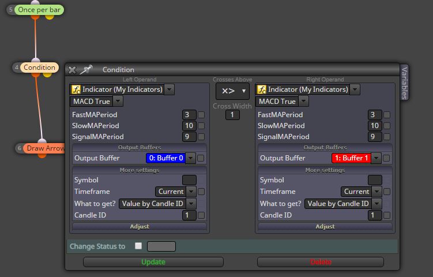Open right What to get dropdown

376,204
